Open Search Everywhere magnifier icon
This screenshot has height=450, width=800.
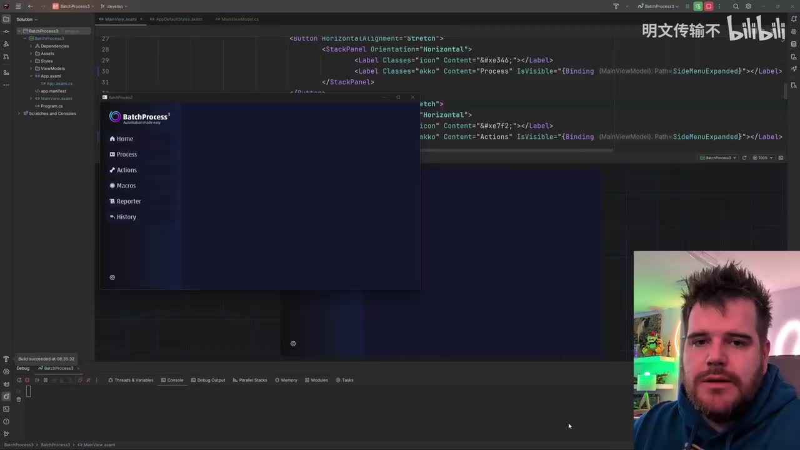point(736,6)
